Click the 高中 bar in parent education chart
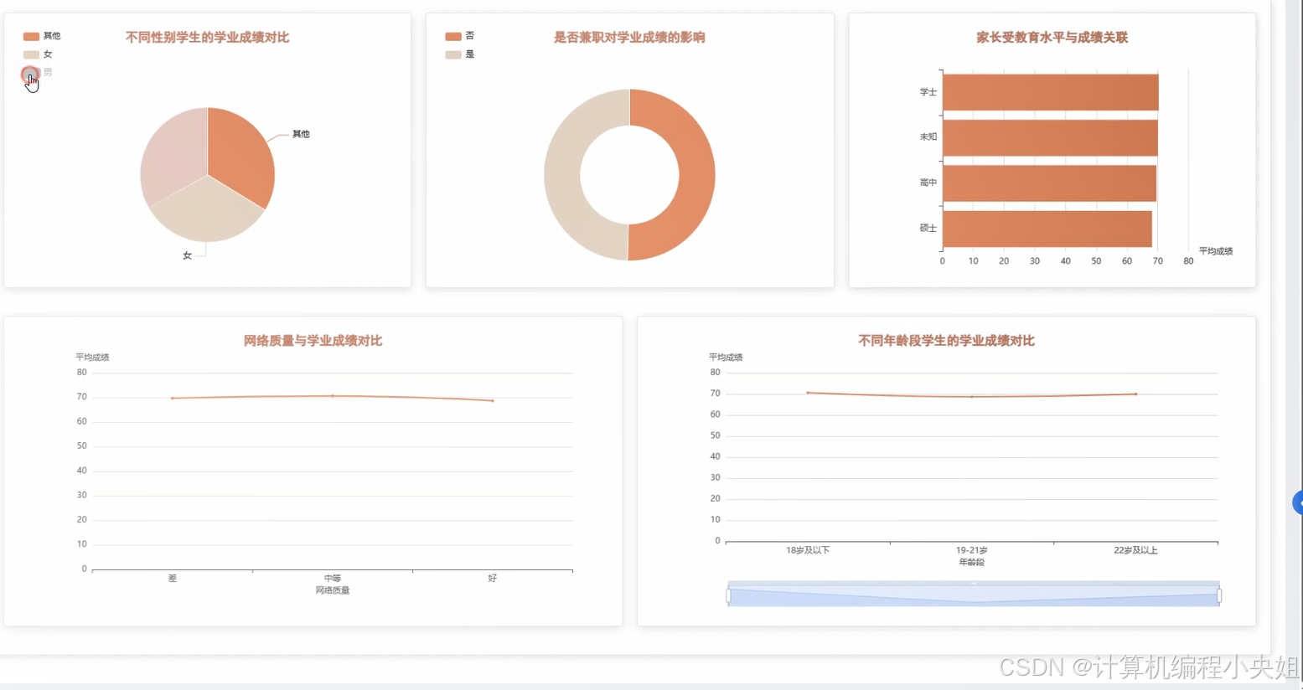The width and height of the screenshot is (1303, 690). pos(1049,183)
